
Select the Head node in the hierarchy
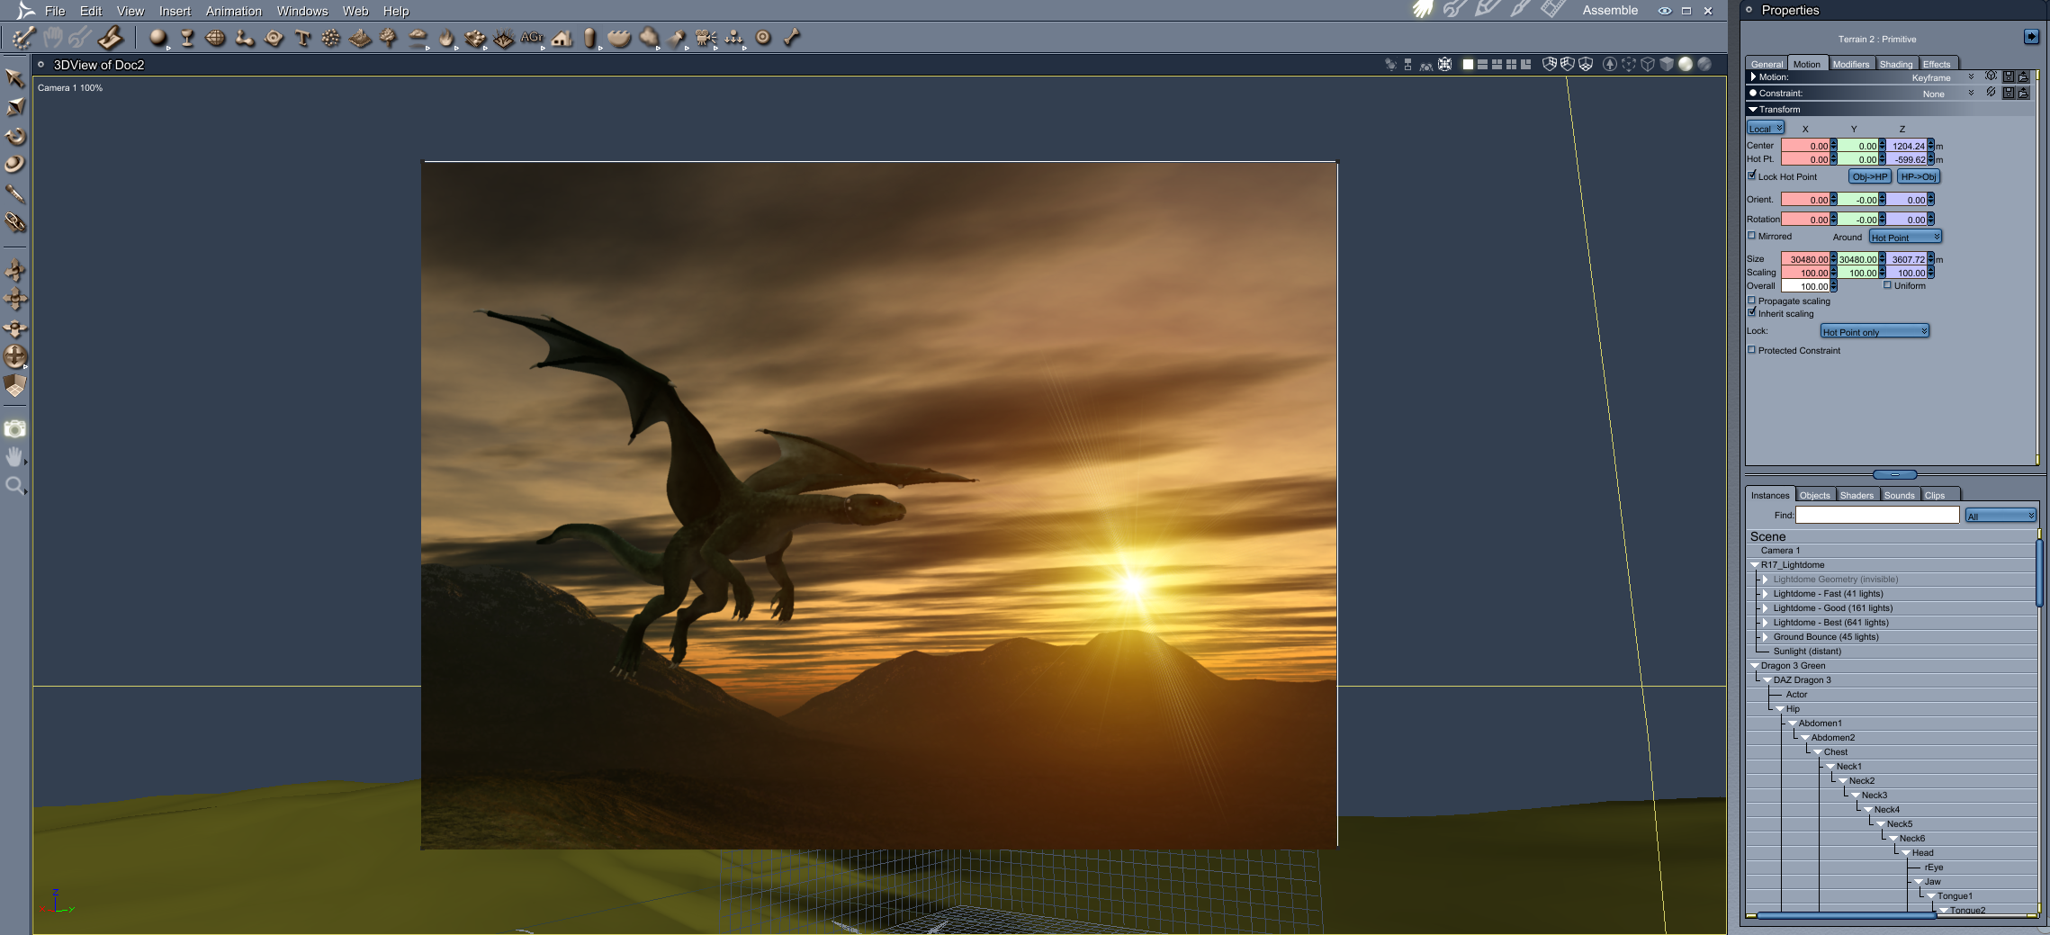coord(1923,853)
